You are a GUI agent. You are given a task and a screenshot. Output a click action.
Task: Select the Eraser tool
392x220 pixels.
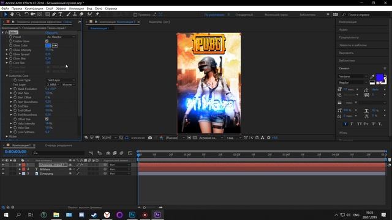click(81, 15)
